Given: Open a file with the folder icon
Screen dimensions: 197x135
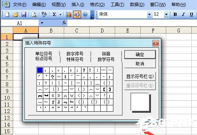Looking at the screenshot, I should (x=16, y=14).
